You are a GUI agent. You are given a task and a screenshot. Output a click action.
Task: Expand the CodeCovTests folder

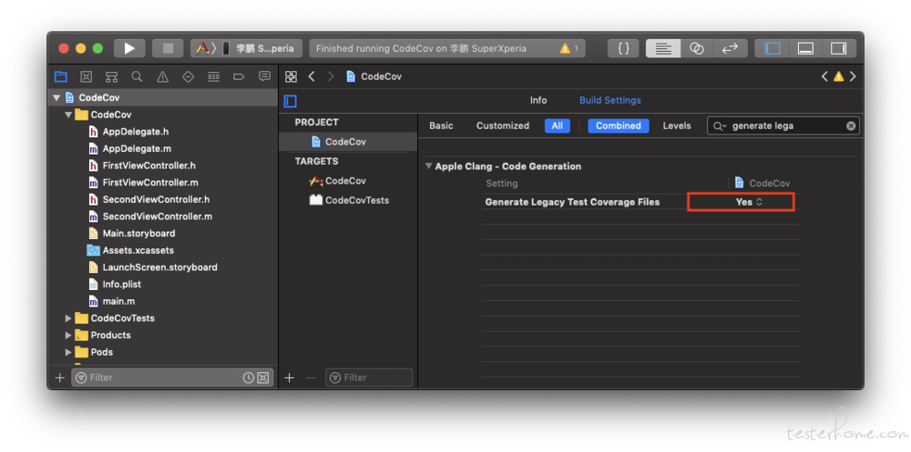tap(68, 318)
